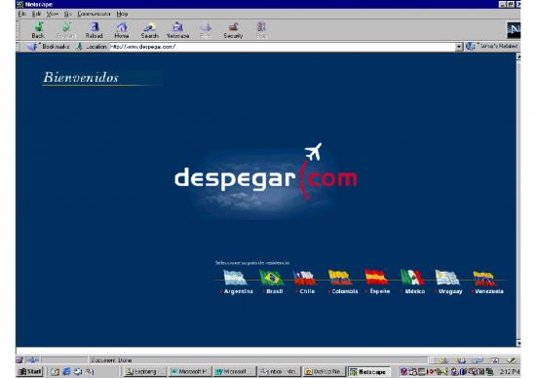Reload the page with the Reload button
Viewport: 536px width, 378px height.
tap(94, 30)
